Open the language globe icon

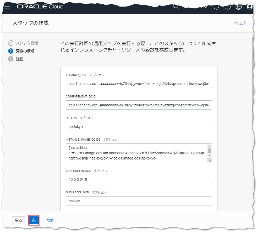(x=239, y=7)
